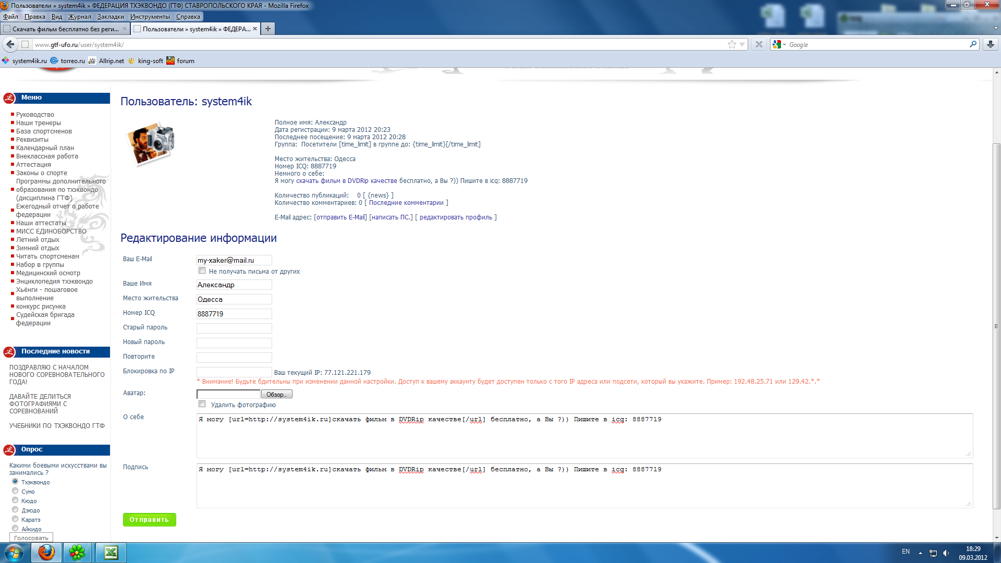1001x563 pixels.
Task: Close the Скачать фильм бесплатно tab
Action: pyautogui.click(x=125, y=29)
